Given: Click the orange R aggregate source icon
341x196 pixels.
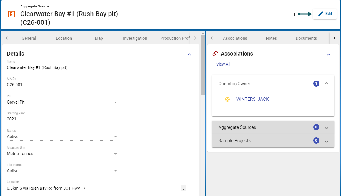Looking at the screenshot, I should tap(11, 14).
